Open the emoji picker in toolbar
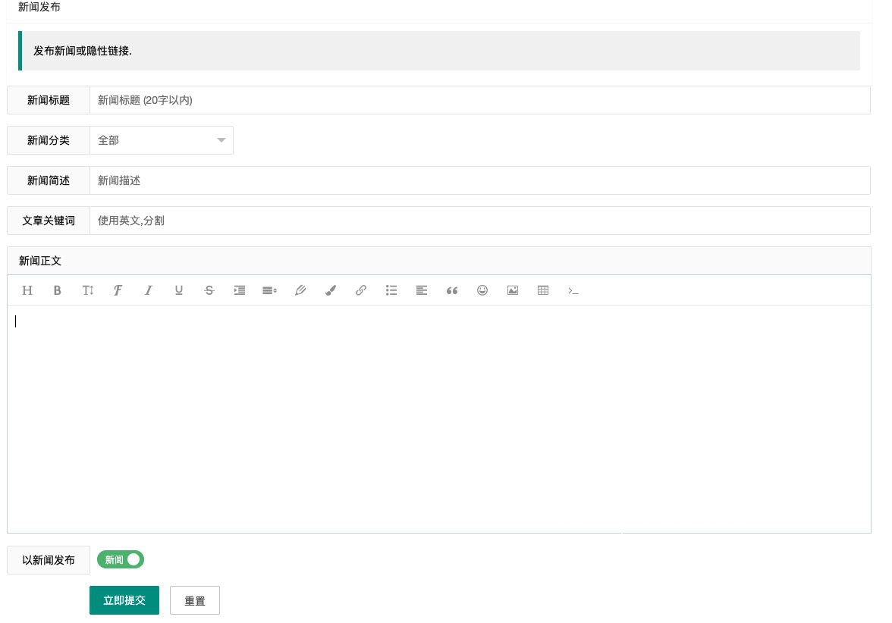This screenshot has width=892, height=623. 482,290
